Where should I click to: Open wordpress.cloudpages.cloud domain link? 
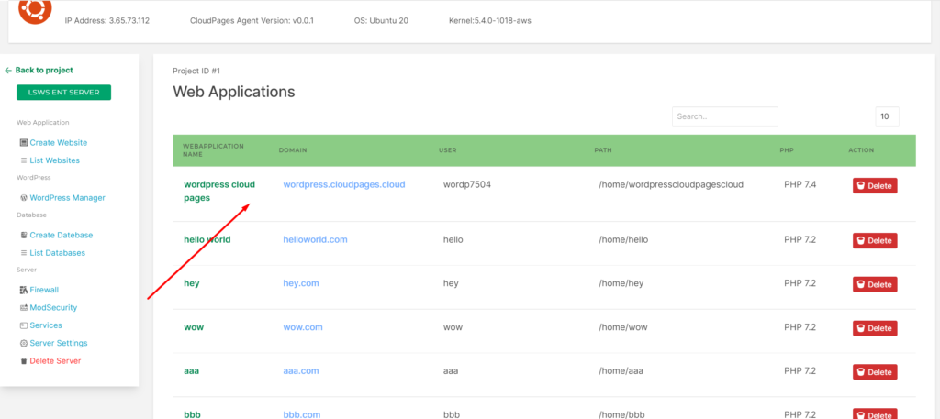344,184
